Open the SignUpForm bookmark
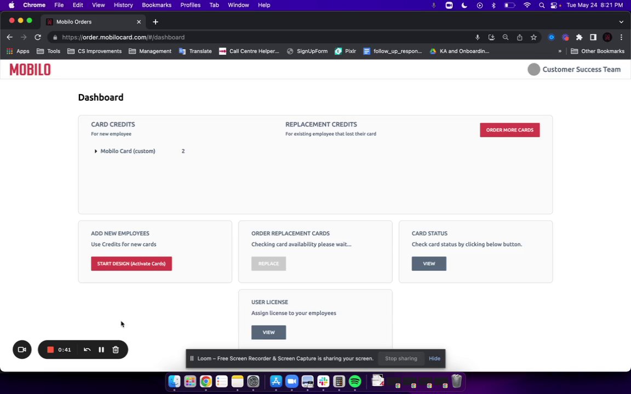This screenshot has width=631, height=394. (x=307, y=51)
